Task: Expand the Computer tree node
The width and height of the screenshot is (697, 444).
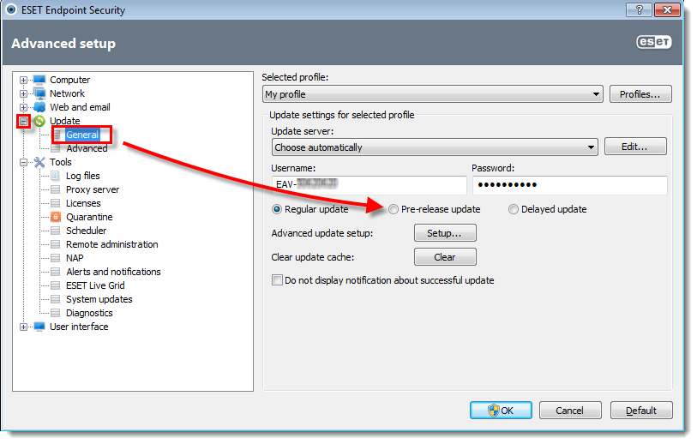Action: coord(23,81)
